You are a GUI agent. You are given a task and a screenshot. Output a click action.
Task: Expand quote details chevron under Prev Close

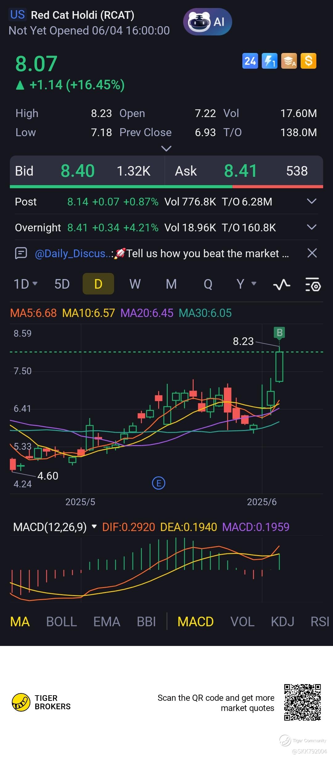[x=166, y=149]
